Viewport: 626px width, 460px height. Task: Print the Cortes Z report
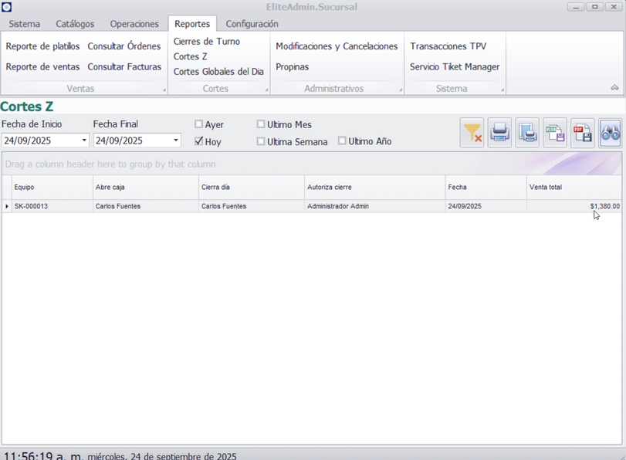[499, 134]
